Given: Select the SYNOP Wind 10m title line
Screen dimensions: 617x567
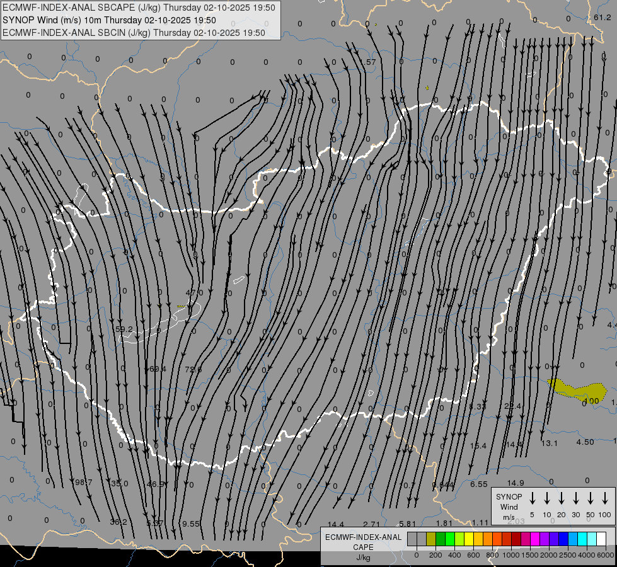Looking at the screenshot, I should point(110,20).
